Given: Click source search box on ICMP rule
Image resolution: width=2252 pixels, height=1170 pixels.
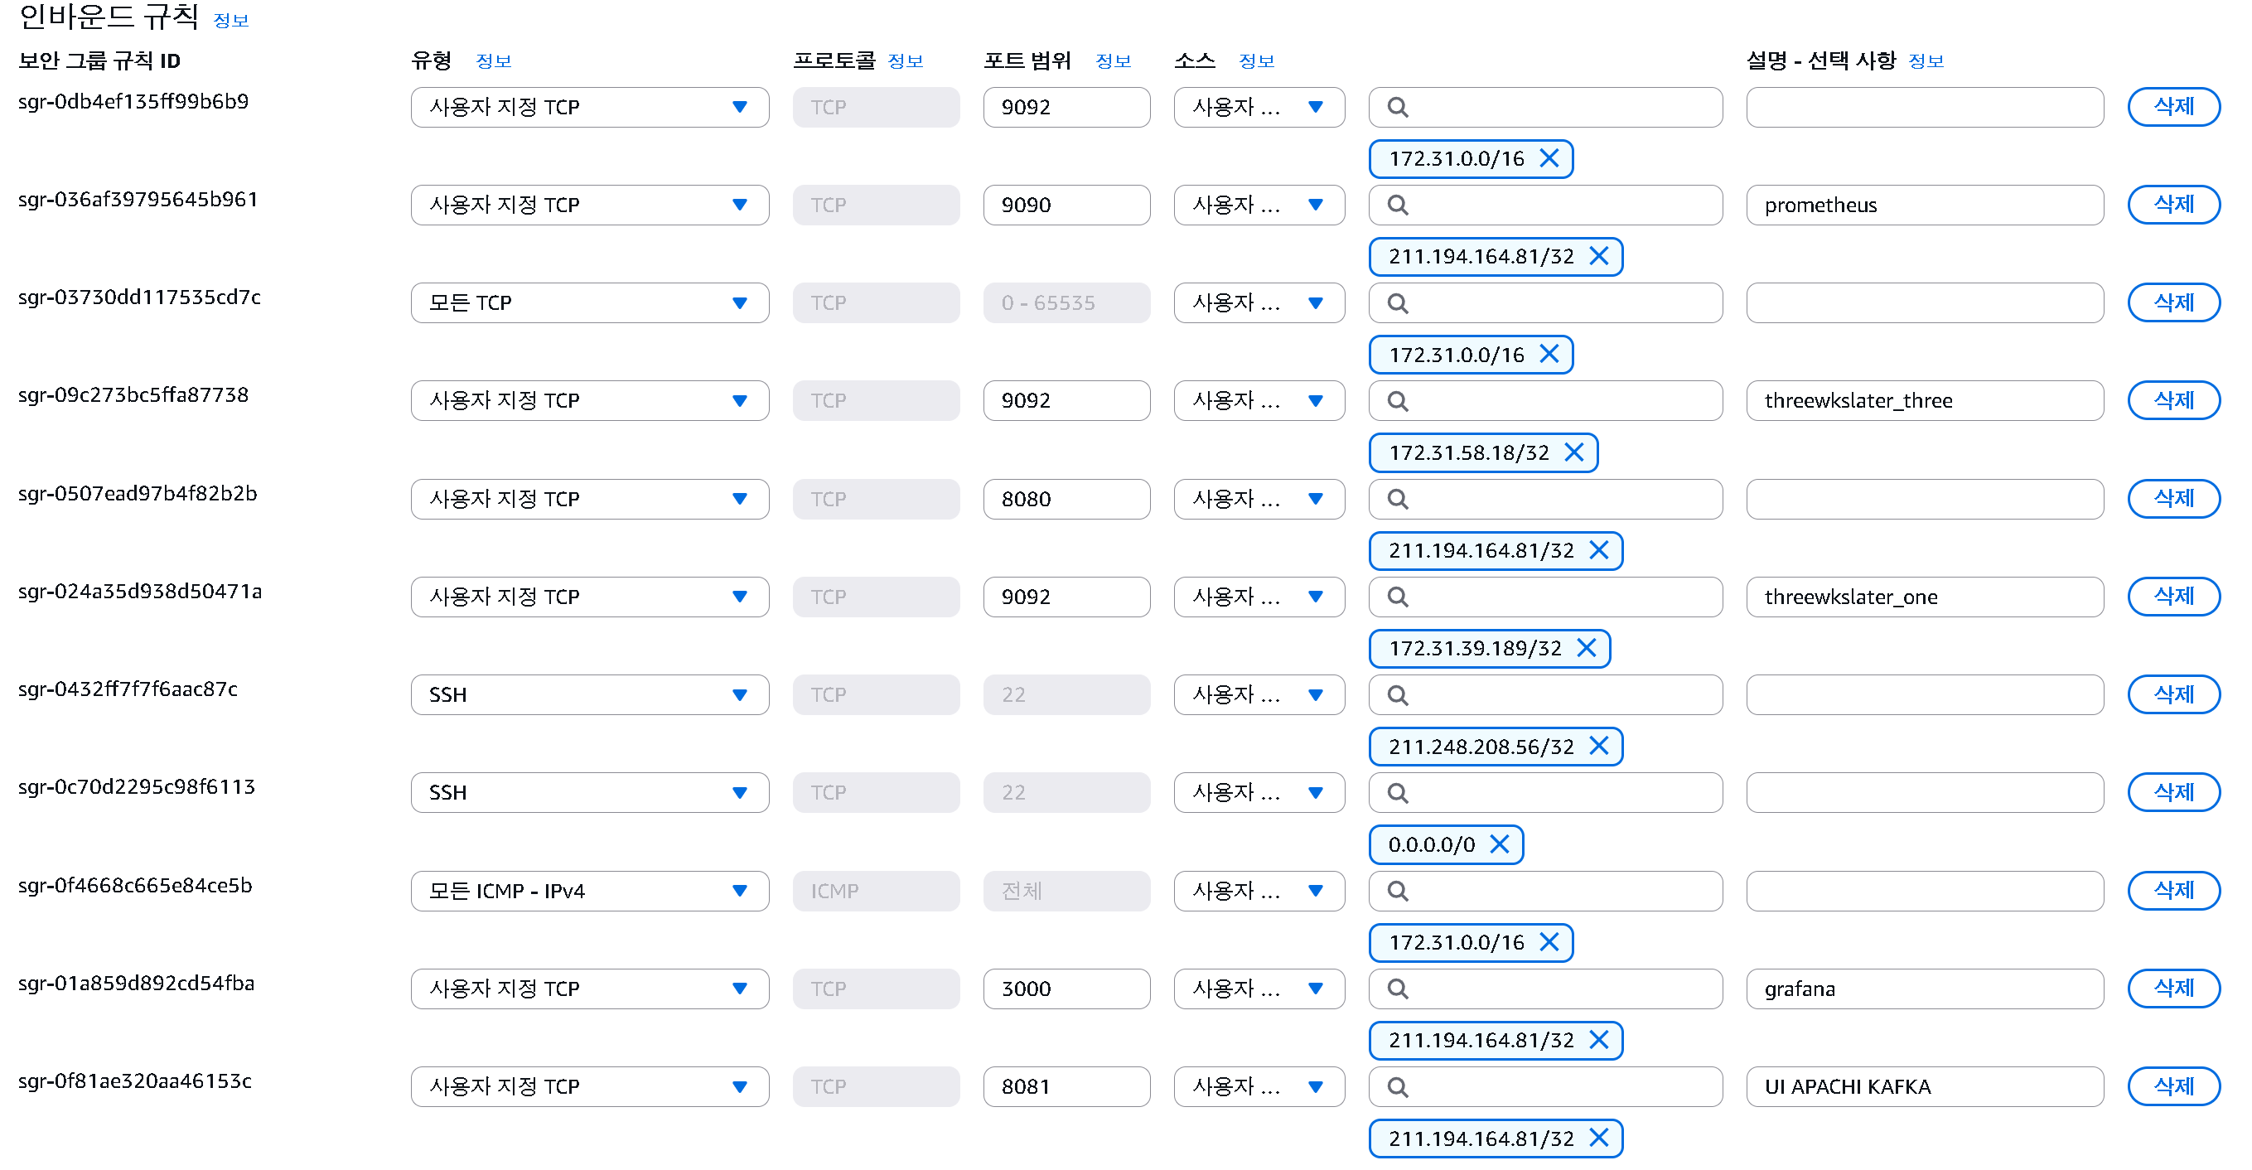Looking at the screenshot, I should (x=1545, y=890).
